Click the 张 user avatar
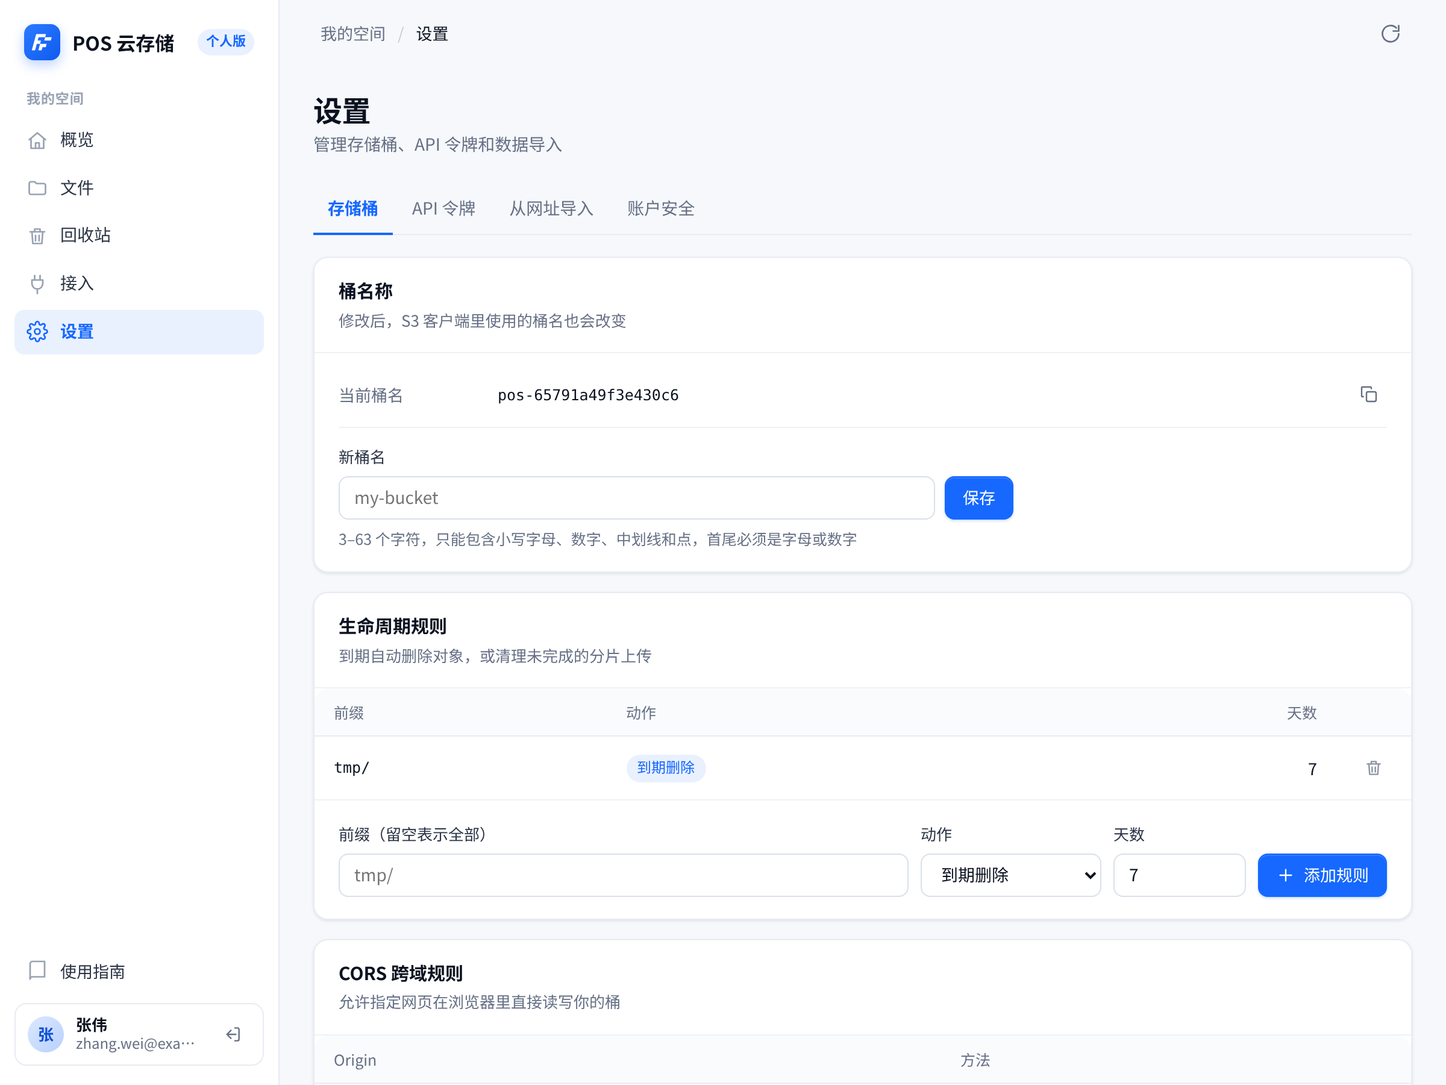 click(x=46, y=1034)
